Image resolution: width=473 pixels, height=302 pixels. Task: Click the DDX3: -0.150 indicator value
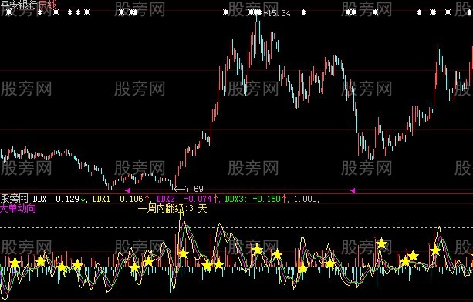tap(253, 199)
